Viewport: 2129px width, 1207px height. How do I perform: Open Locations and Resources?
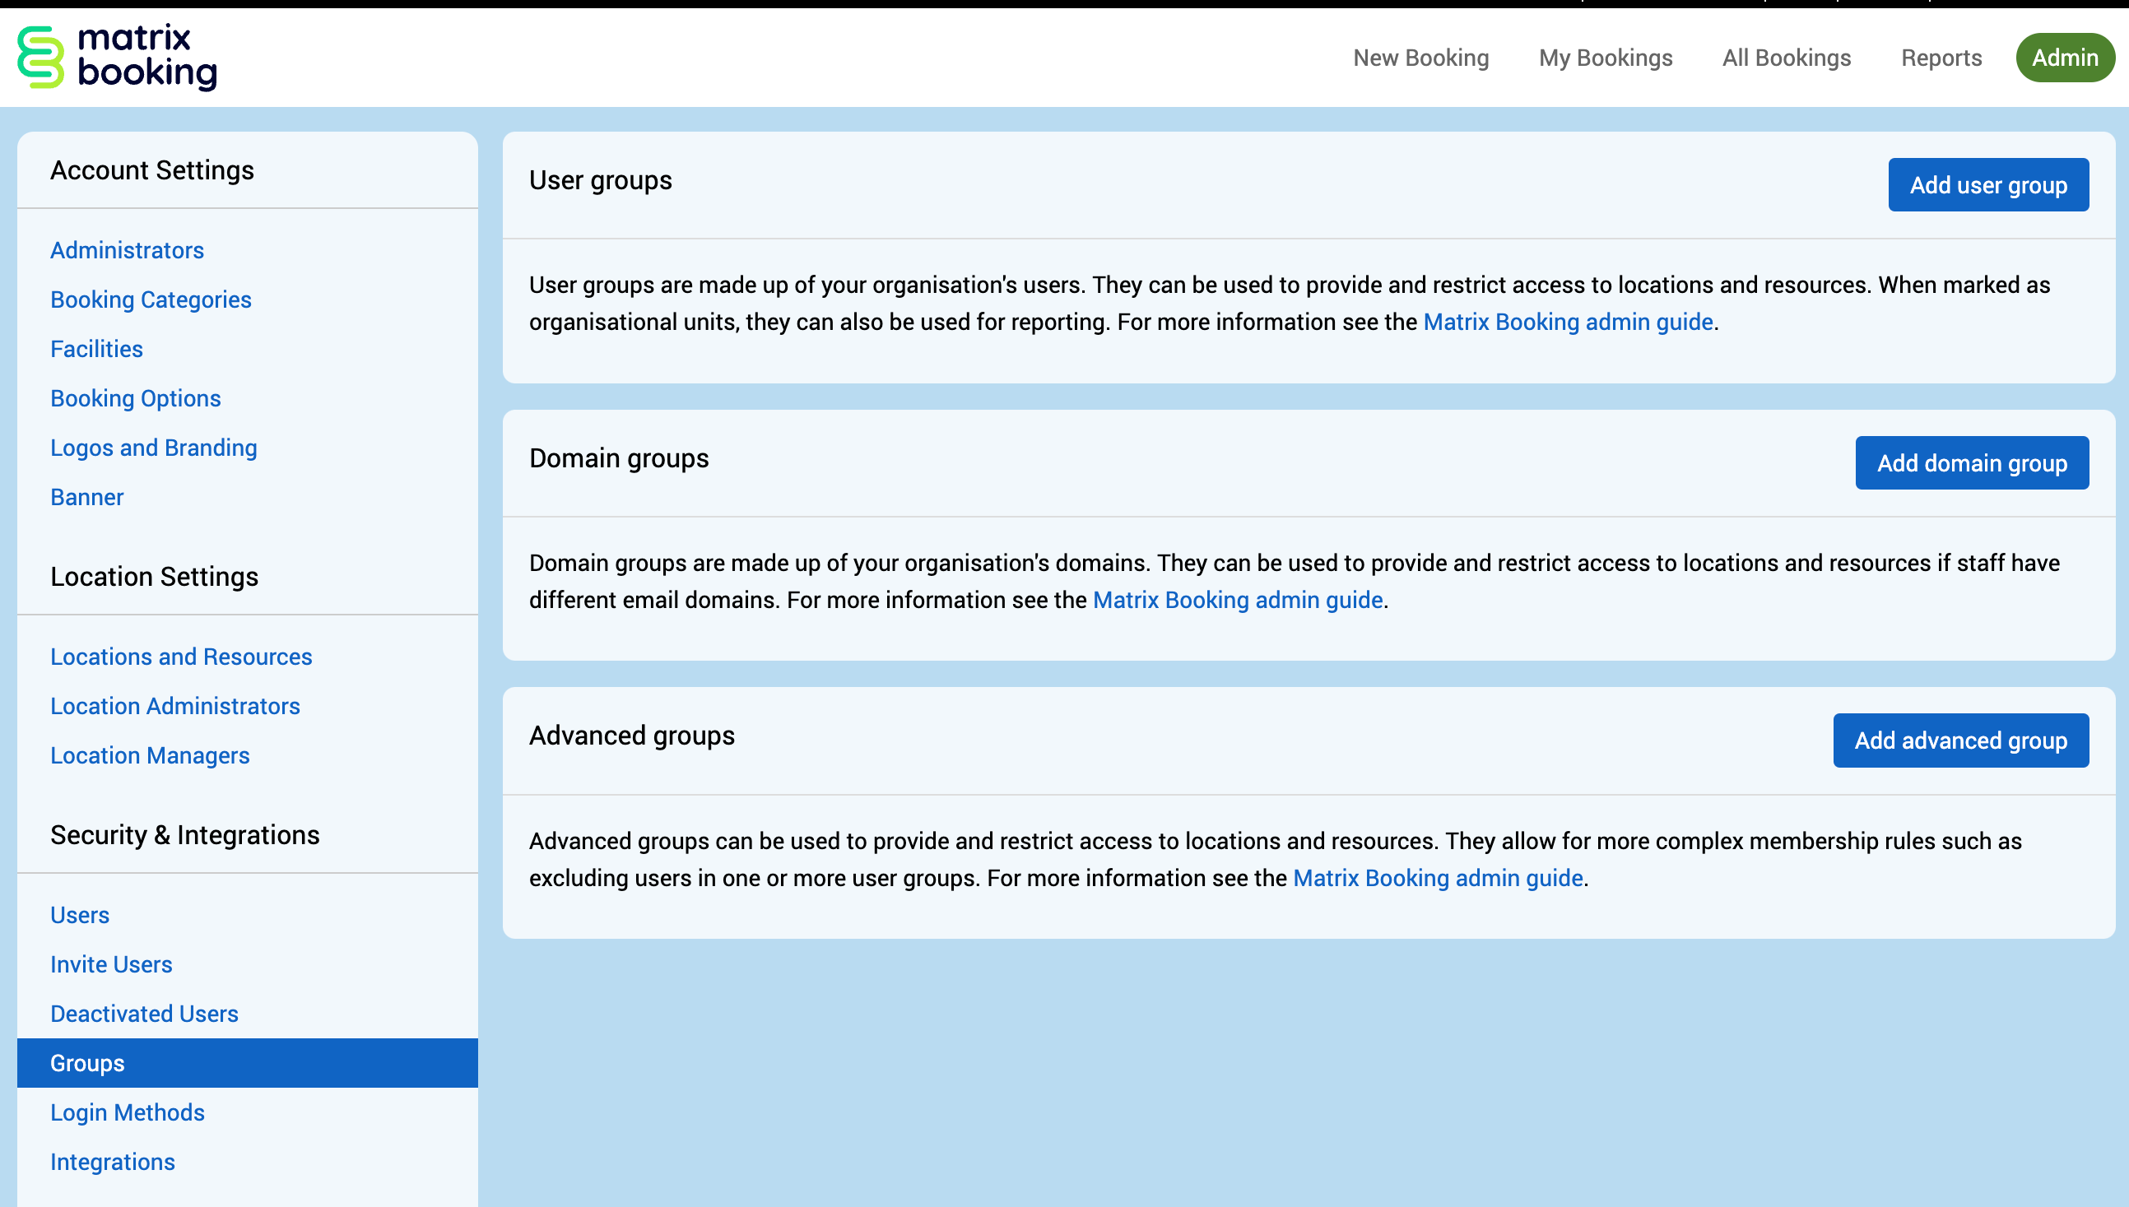(x=181, y=657)
